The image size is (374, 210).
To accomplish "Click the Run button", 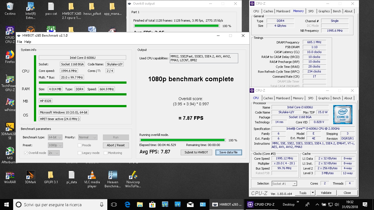I will point(116,137).
